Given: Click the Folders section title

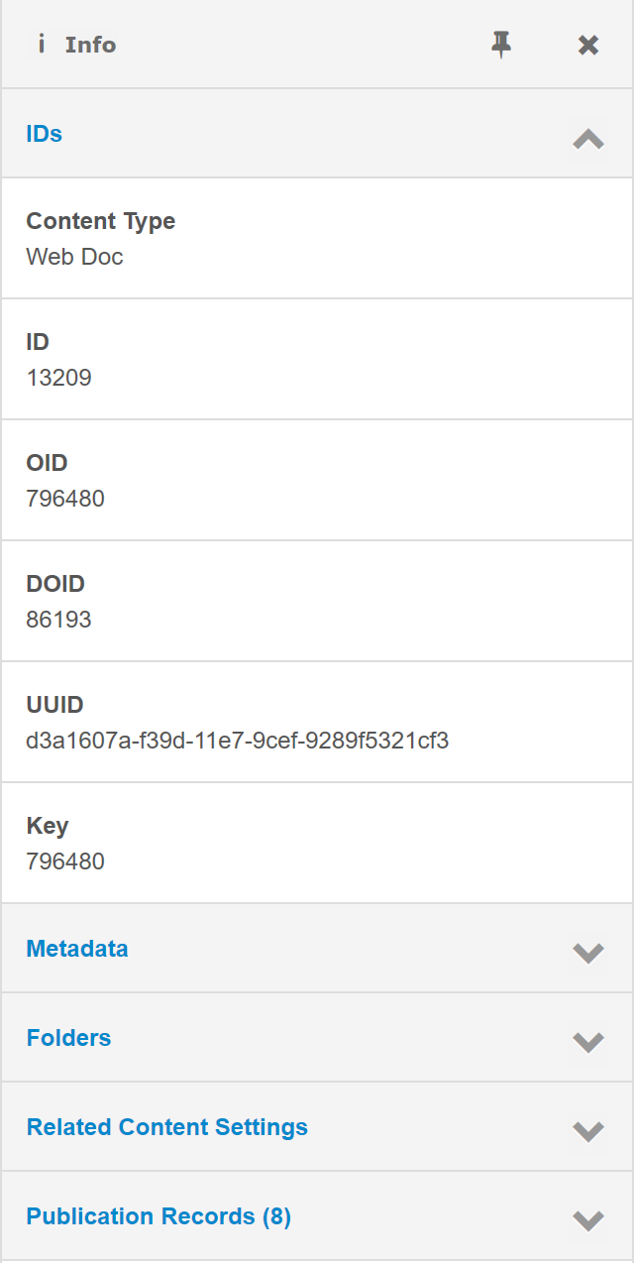Looking at the screenshot, I should coord(68,1038).
